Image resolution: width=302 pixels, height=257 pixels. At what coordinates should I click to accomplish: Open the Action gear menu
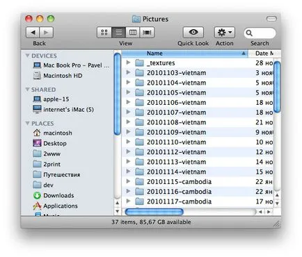224,32
